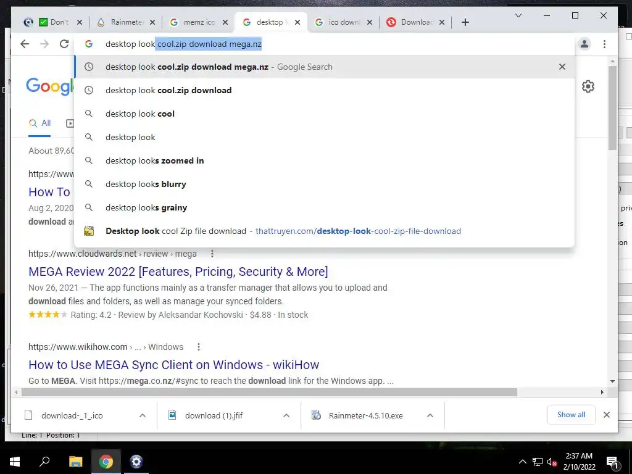Screen dimensions: 632x474
Task: Click the address bar text field
Action: 325,44
